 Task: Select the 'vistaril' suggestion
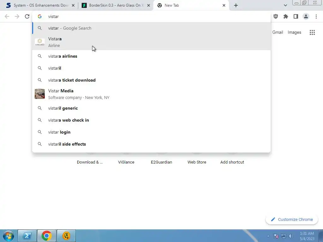151,68
